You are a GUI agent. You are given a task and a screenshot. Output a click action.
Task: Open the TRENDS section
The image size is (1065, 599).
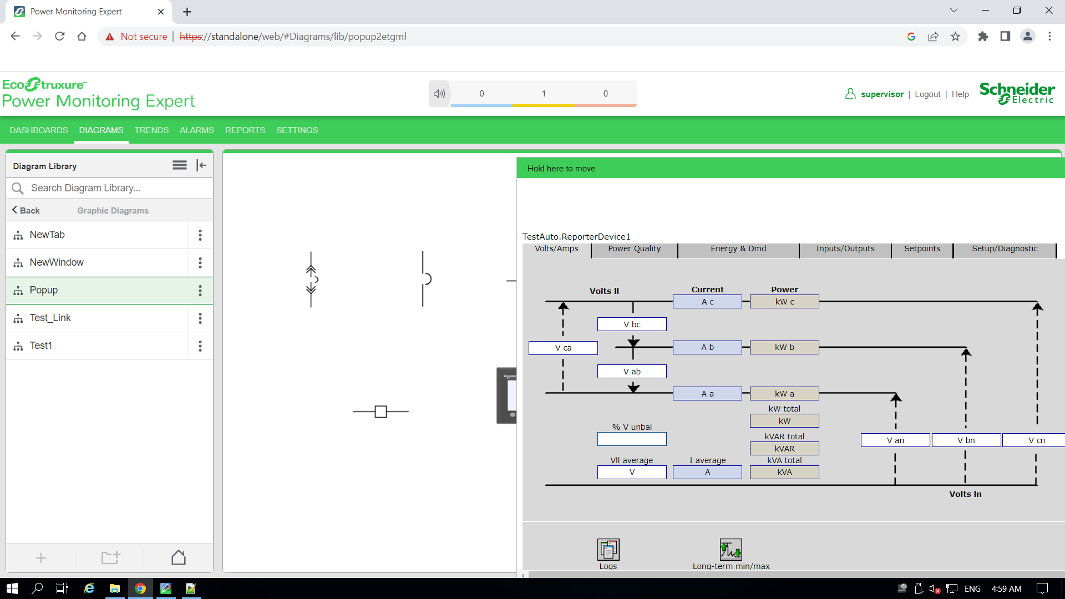(151, 130)
